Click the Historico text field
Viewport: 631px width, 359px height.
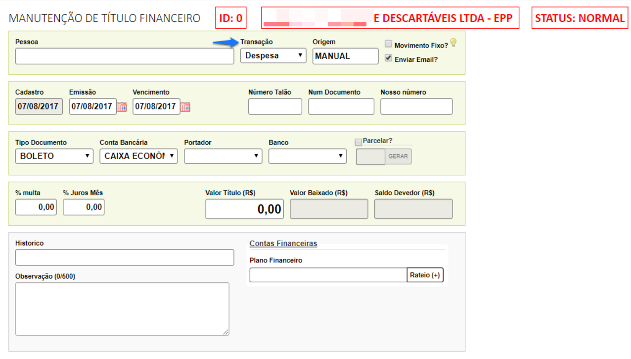click(125, 257)
